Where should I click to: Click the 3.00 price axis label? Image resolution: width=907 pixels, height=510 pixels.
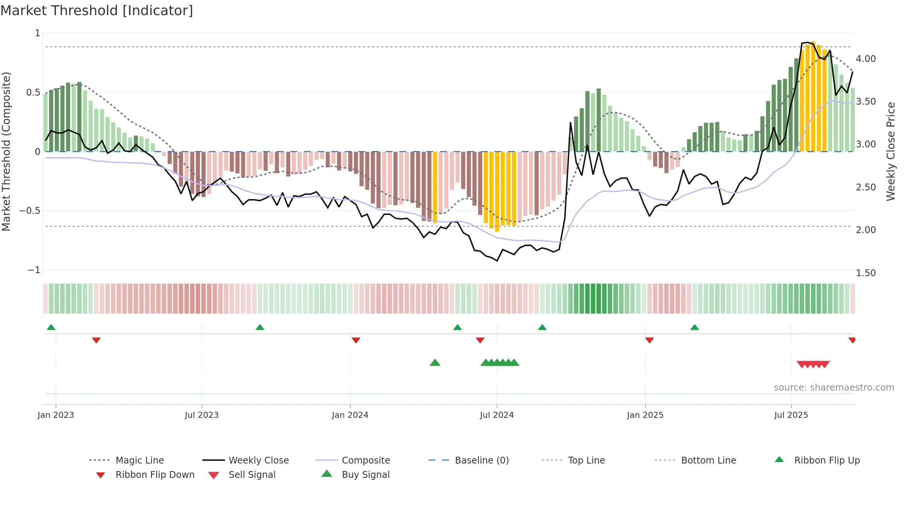coord(866,144)
